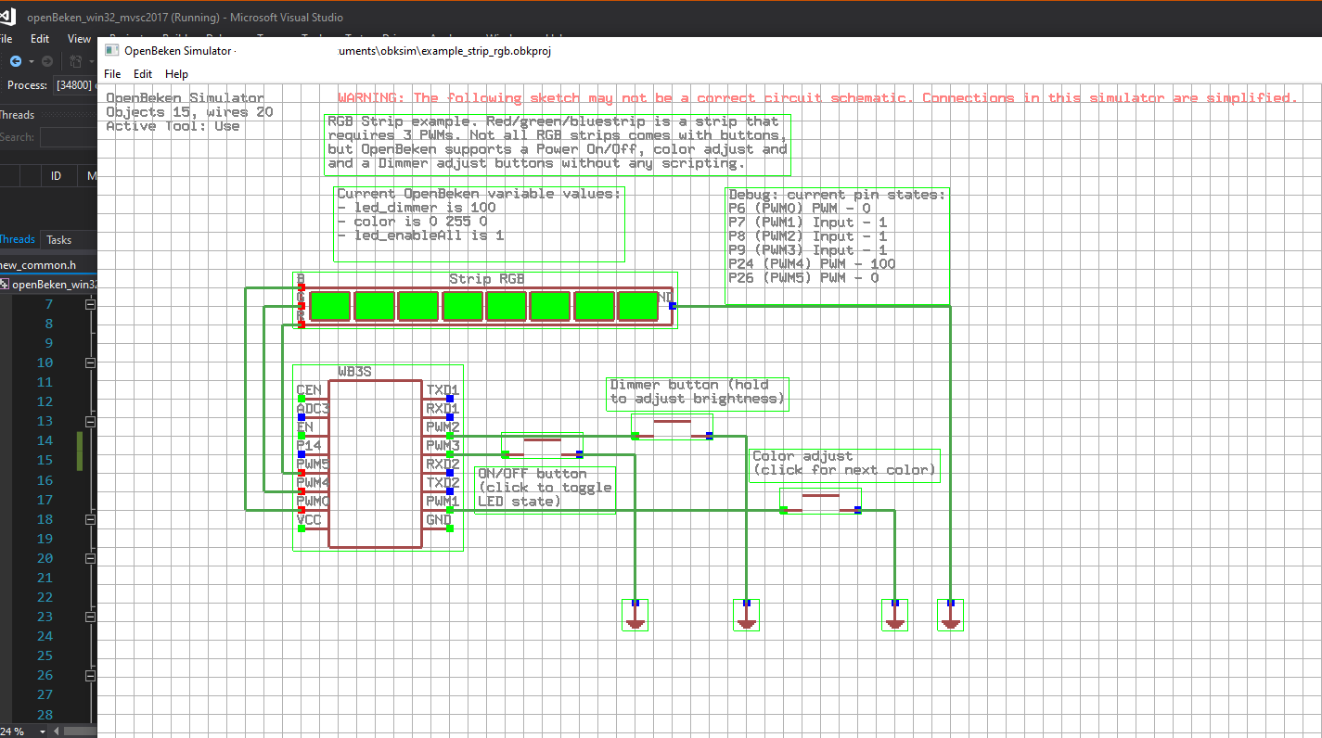Collapse code block at line 23
Image resolution: width=1322 pixels, height=738 pixels.
(x=91, y=617)
